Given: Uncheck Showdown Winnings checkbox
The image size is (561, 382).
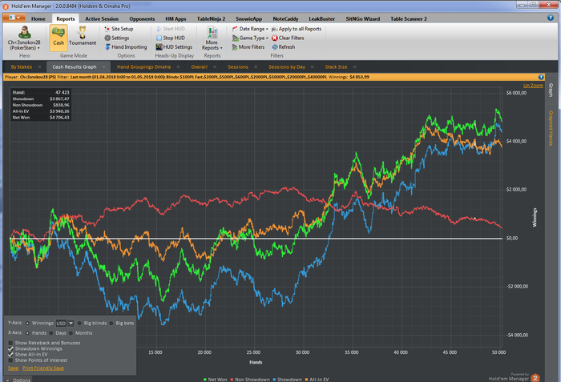Looking at the screenshot, I should tap(10, 348).
